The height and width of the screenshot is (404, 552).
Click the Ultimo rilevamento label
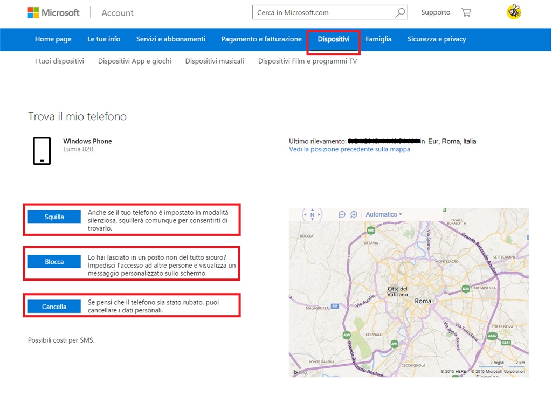[318, 141]
